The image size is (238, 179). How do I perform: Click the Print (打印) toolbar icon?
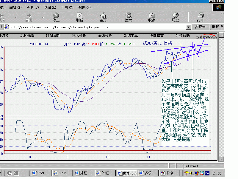coord(201,17)
